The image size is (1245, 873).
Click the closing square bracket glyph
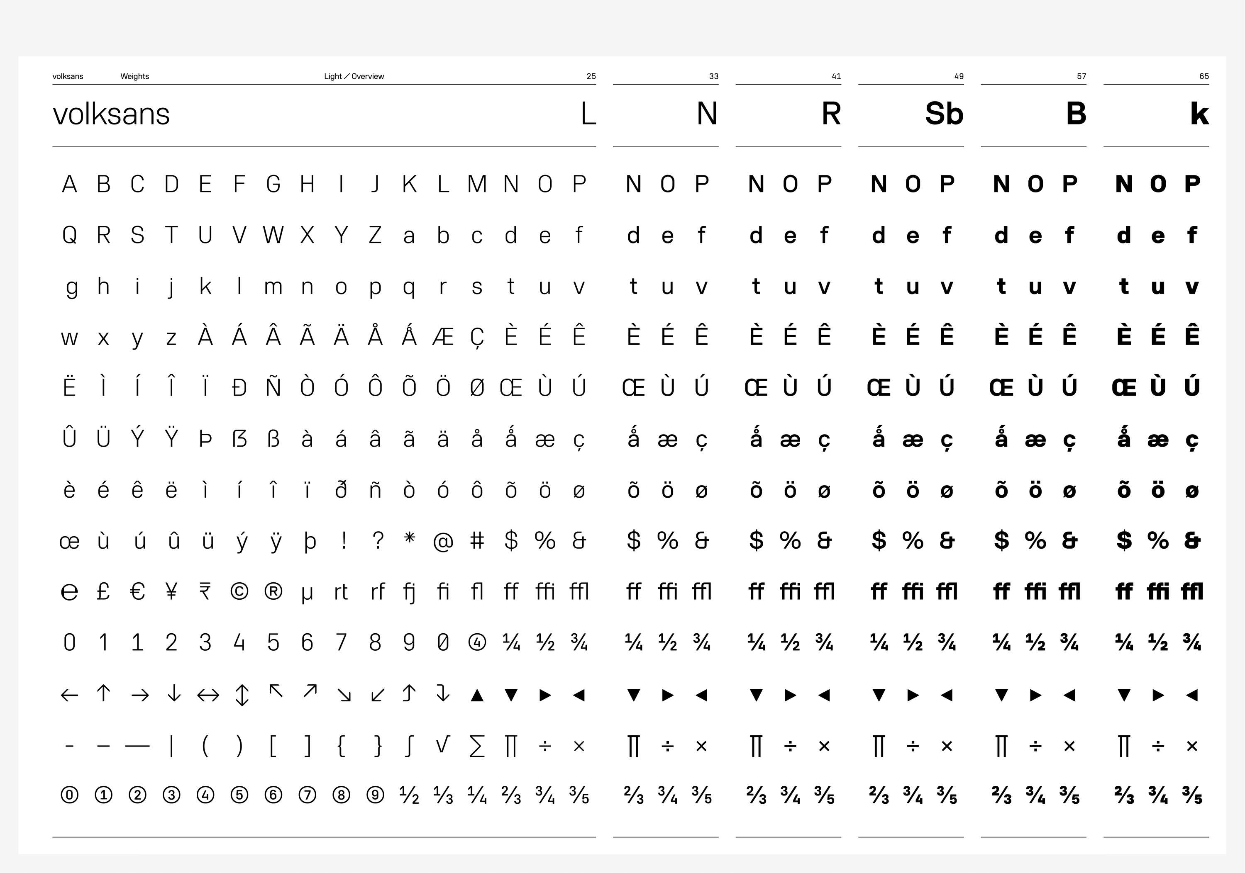(x=308, y=746)
